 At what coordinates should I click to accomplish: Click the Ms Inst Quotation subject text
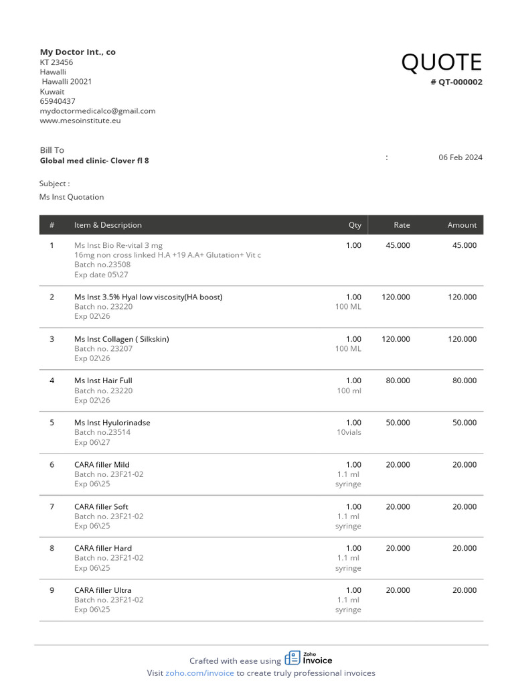point(72,197)
